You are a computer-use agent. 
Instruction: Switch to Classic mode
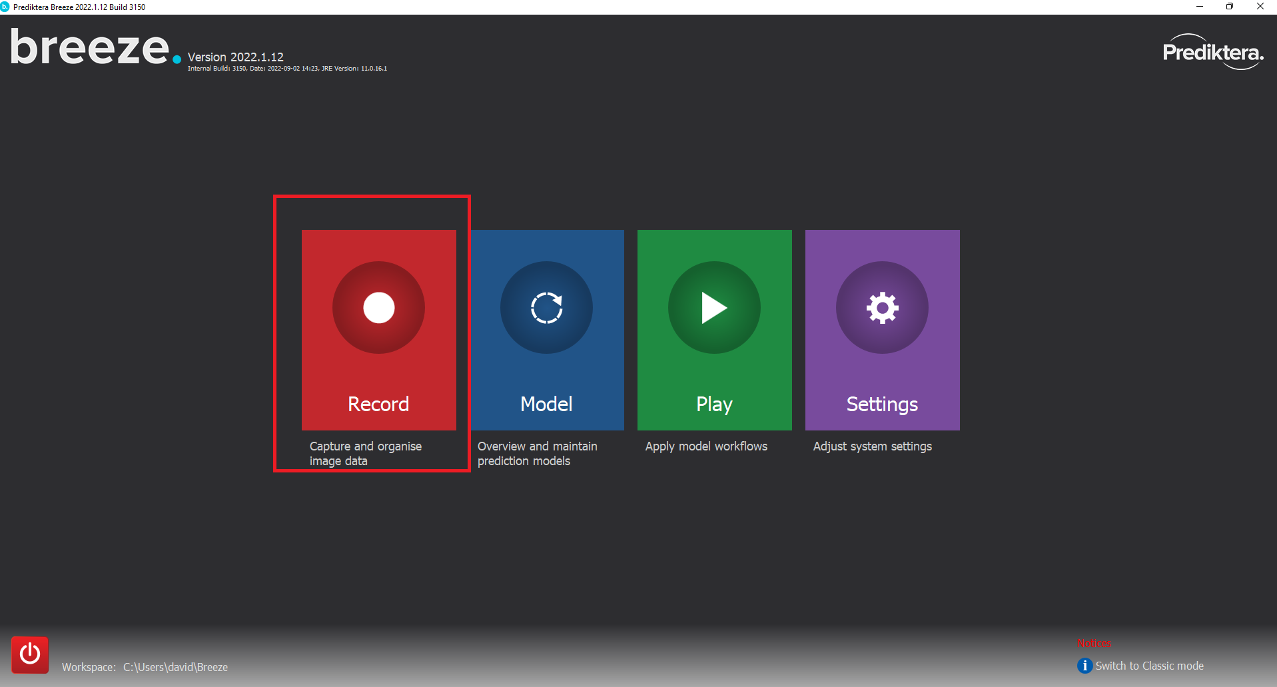1149,666
